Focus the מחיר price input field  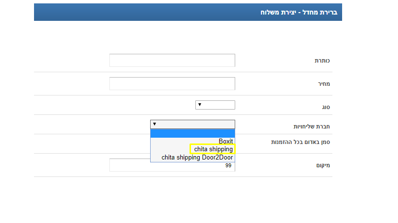(x=172, y=83)
